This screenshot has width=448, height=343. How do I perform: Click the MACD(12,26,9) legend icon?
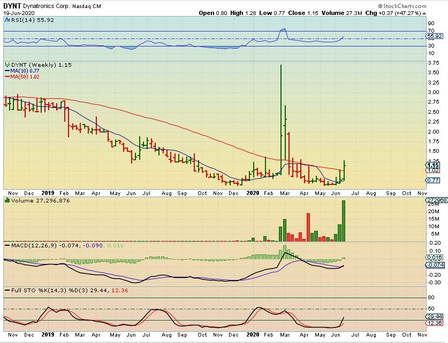pos(6,245)
